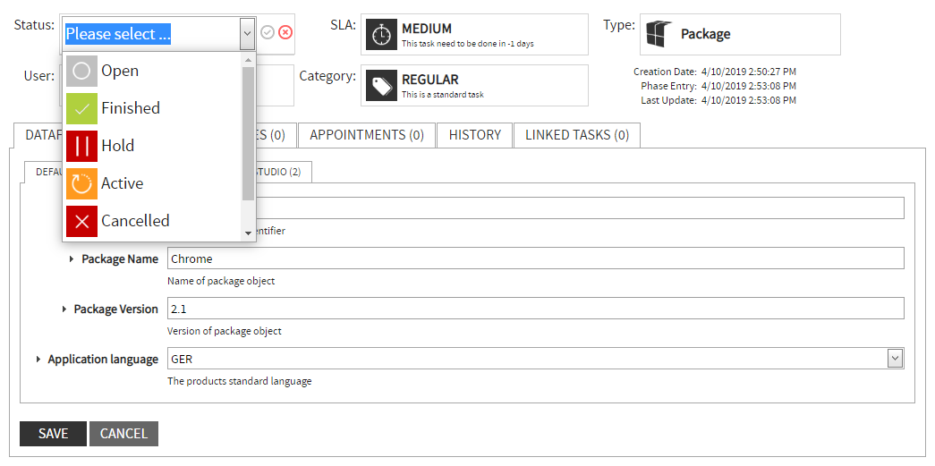Click the identifier input field
Image resolution: width=935 pixels, height=466 pixels.
click(580, 208)
